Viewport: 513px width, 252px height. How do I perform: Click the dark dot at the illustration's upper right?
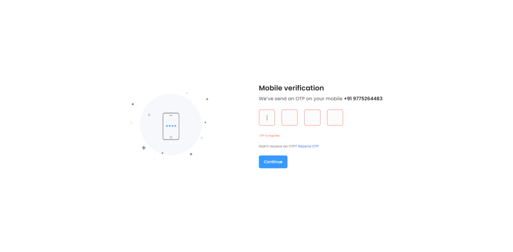pyautogui.click(x=207, y=99)
